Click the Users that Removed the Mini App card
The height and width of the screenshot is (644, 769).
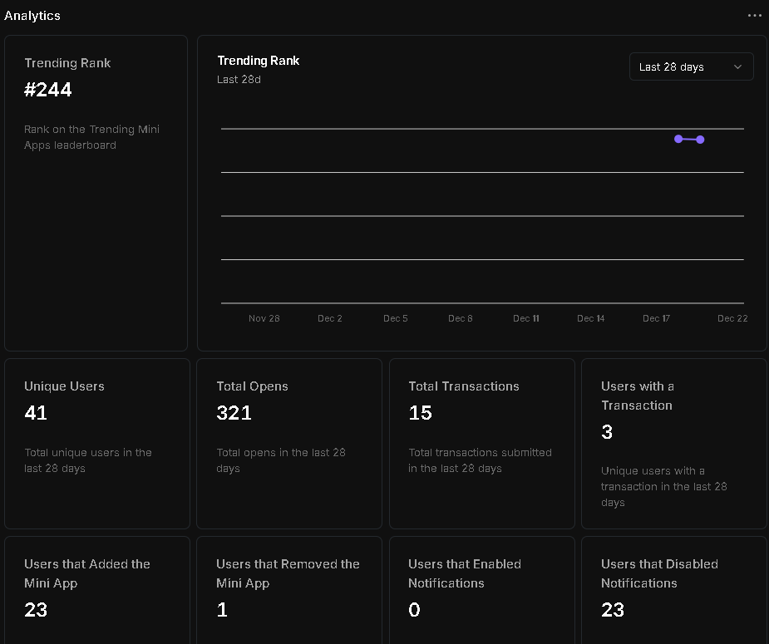click(x=288, y=590)
